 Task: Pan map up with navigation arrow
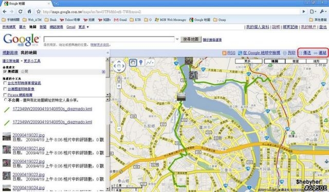119,62
